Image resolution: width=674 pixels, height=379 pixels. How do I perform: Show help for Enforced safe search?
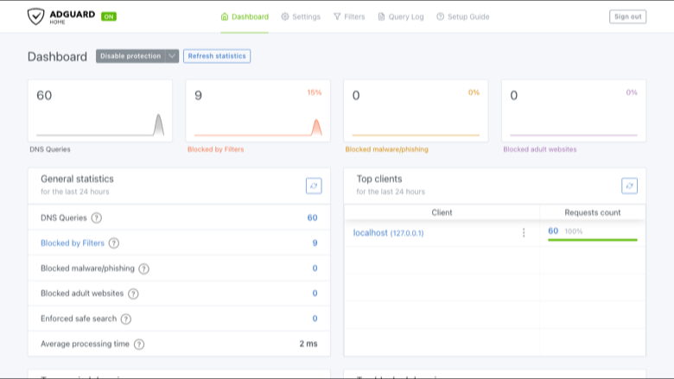[x=126, y=319]
